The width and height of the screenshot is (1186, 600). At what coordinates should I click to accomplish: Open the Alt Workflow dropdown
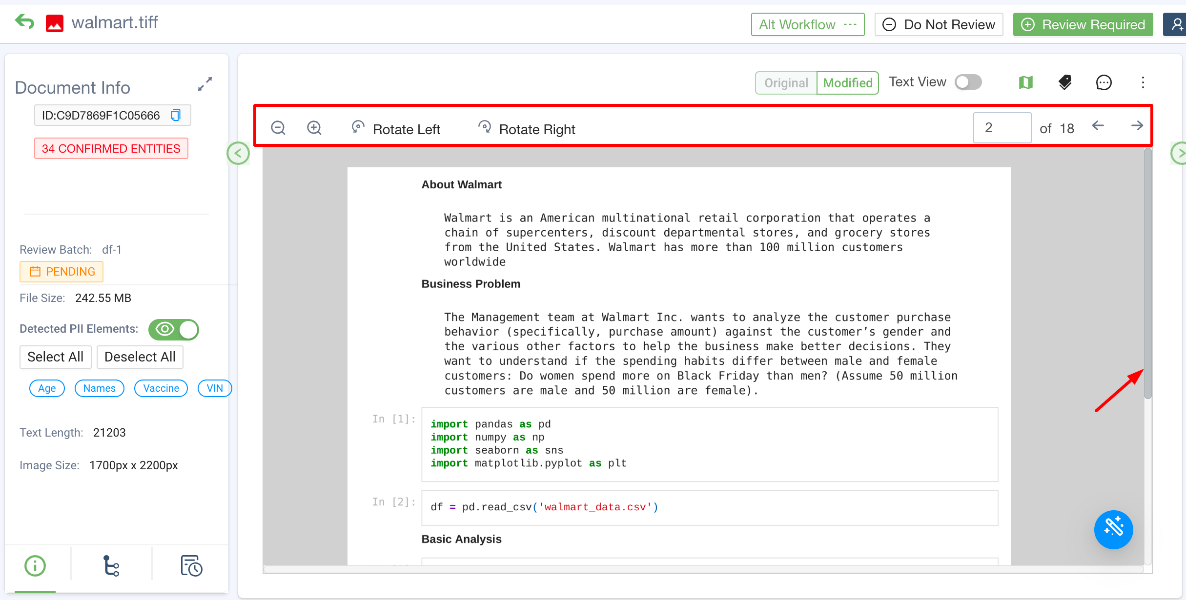pos(808,24)
